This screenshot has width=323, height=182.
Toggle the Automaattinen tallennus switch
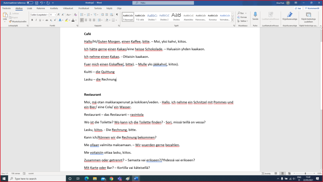(30, 3)
